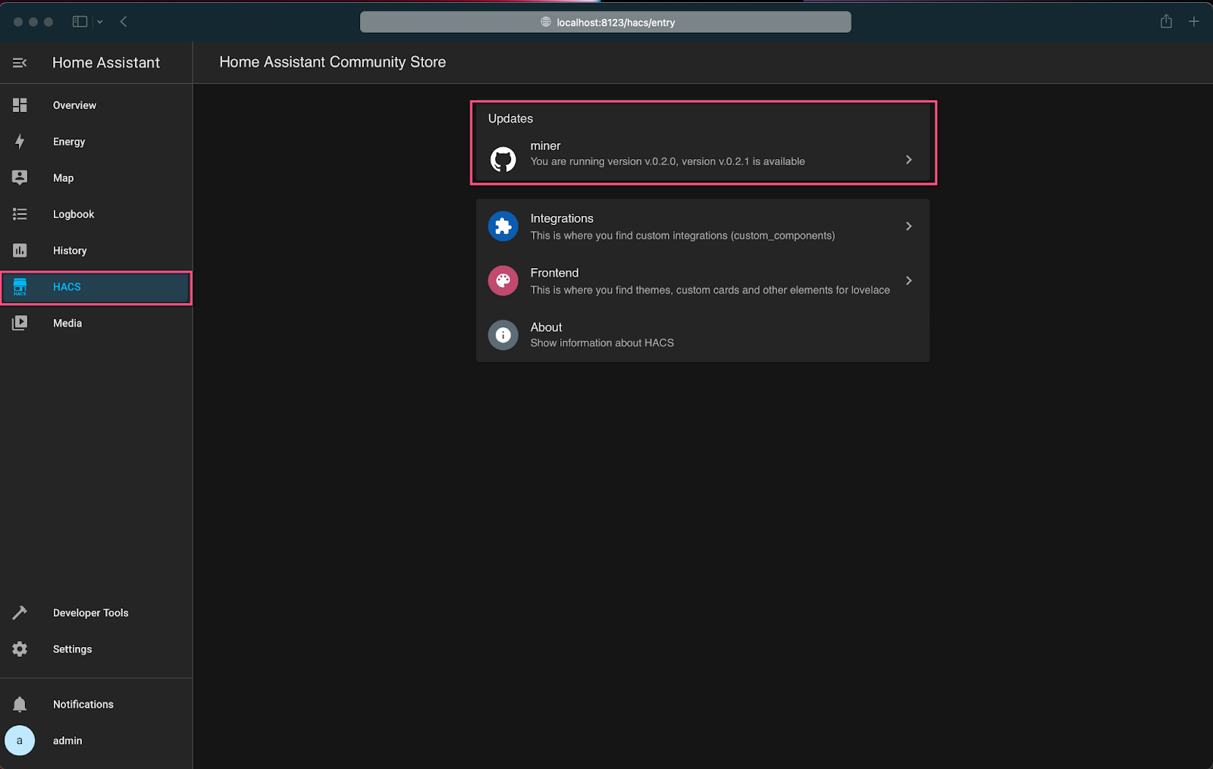Screen dimensions: 1213x769
Task: Open the miner update chevron
Action: pyautogui.click(x=909, y=160)
